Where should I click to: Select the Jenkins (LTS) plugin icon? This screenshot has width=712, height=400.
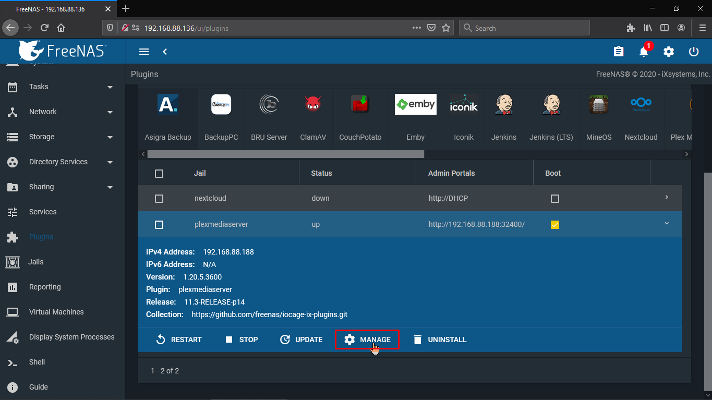[551, 104]
